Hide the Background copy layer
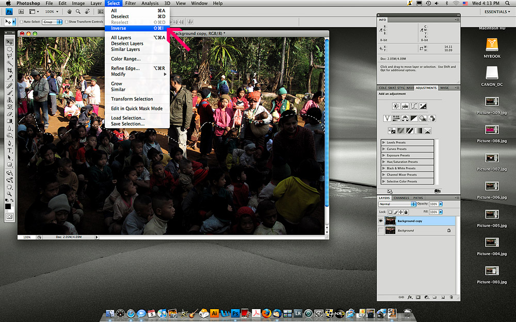The height and width of the screenshot is (322, 516). pos(381,221)
